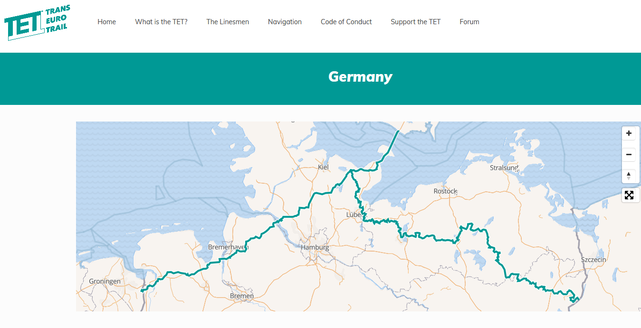The width and height of the screenshot is (641, 328).
Task: Open 'What is the TET?' menu item
Action: (161, 22)
